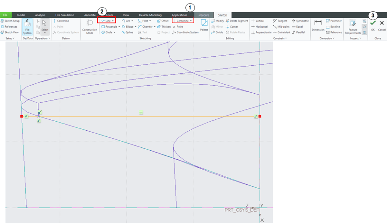Viewport: 387px width, 224px height.
Task: Open the Palette tool
Action: coord(204,25)
